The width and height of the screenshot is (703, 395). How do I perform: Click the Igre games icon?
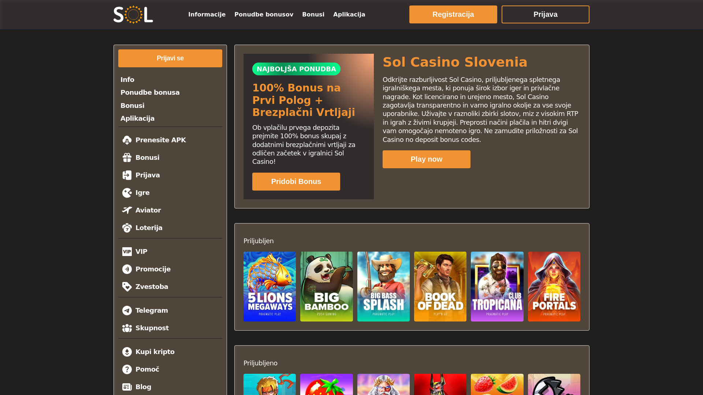pos(127,193)
